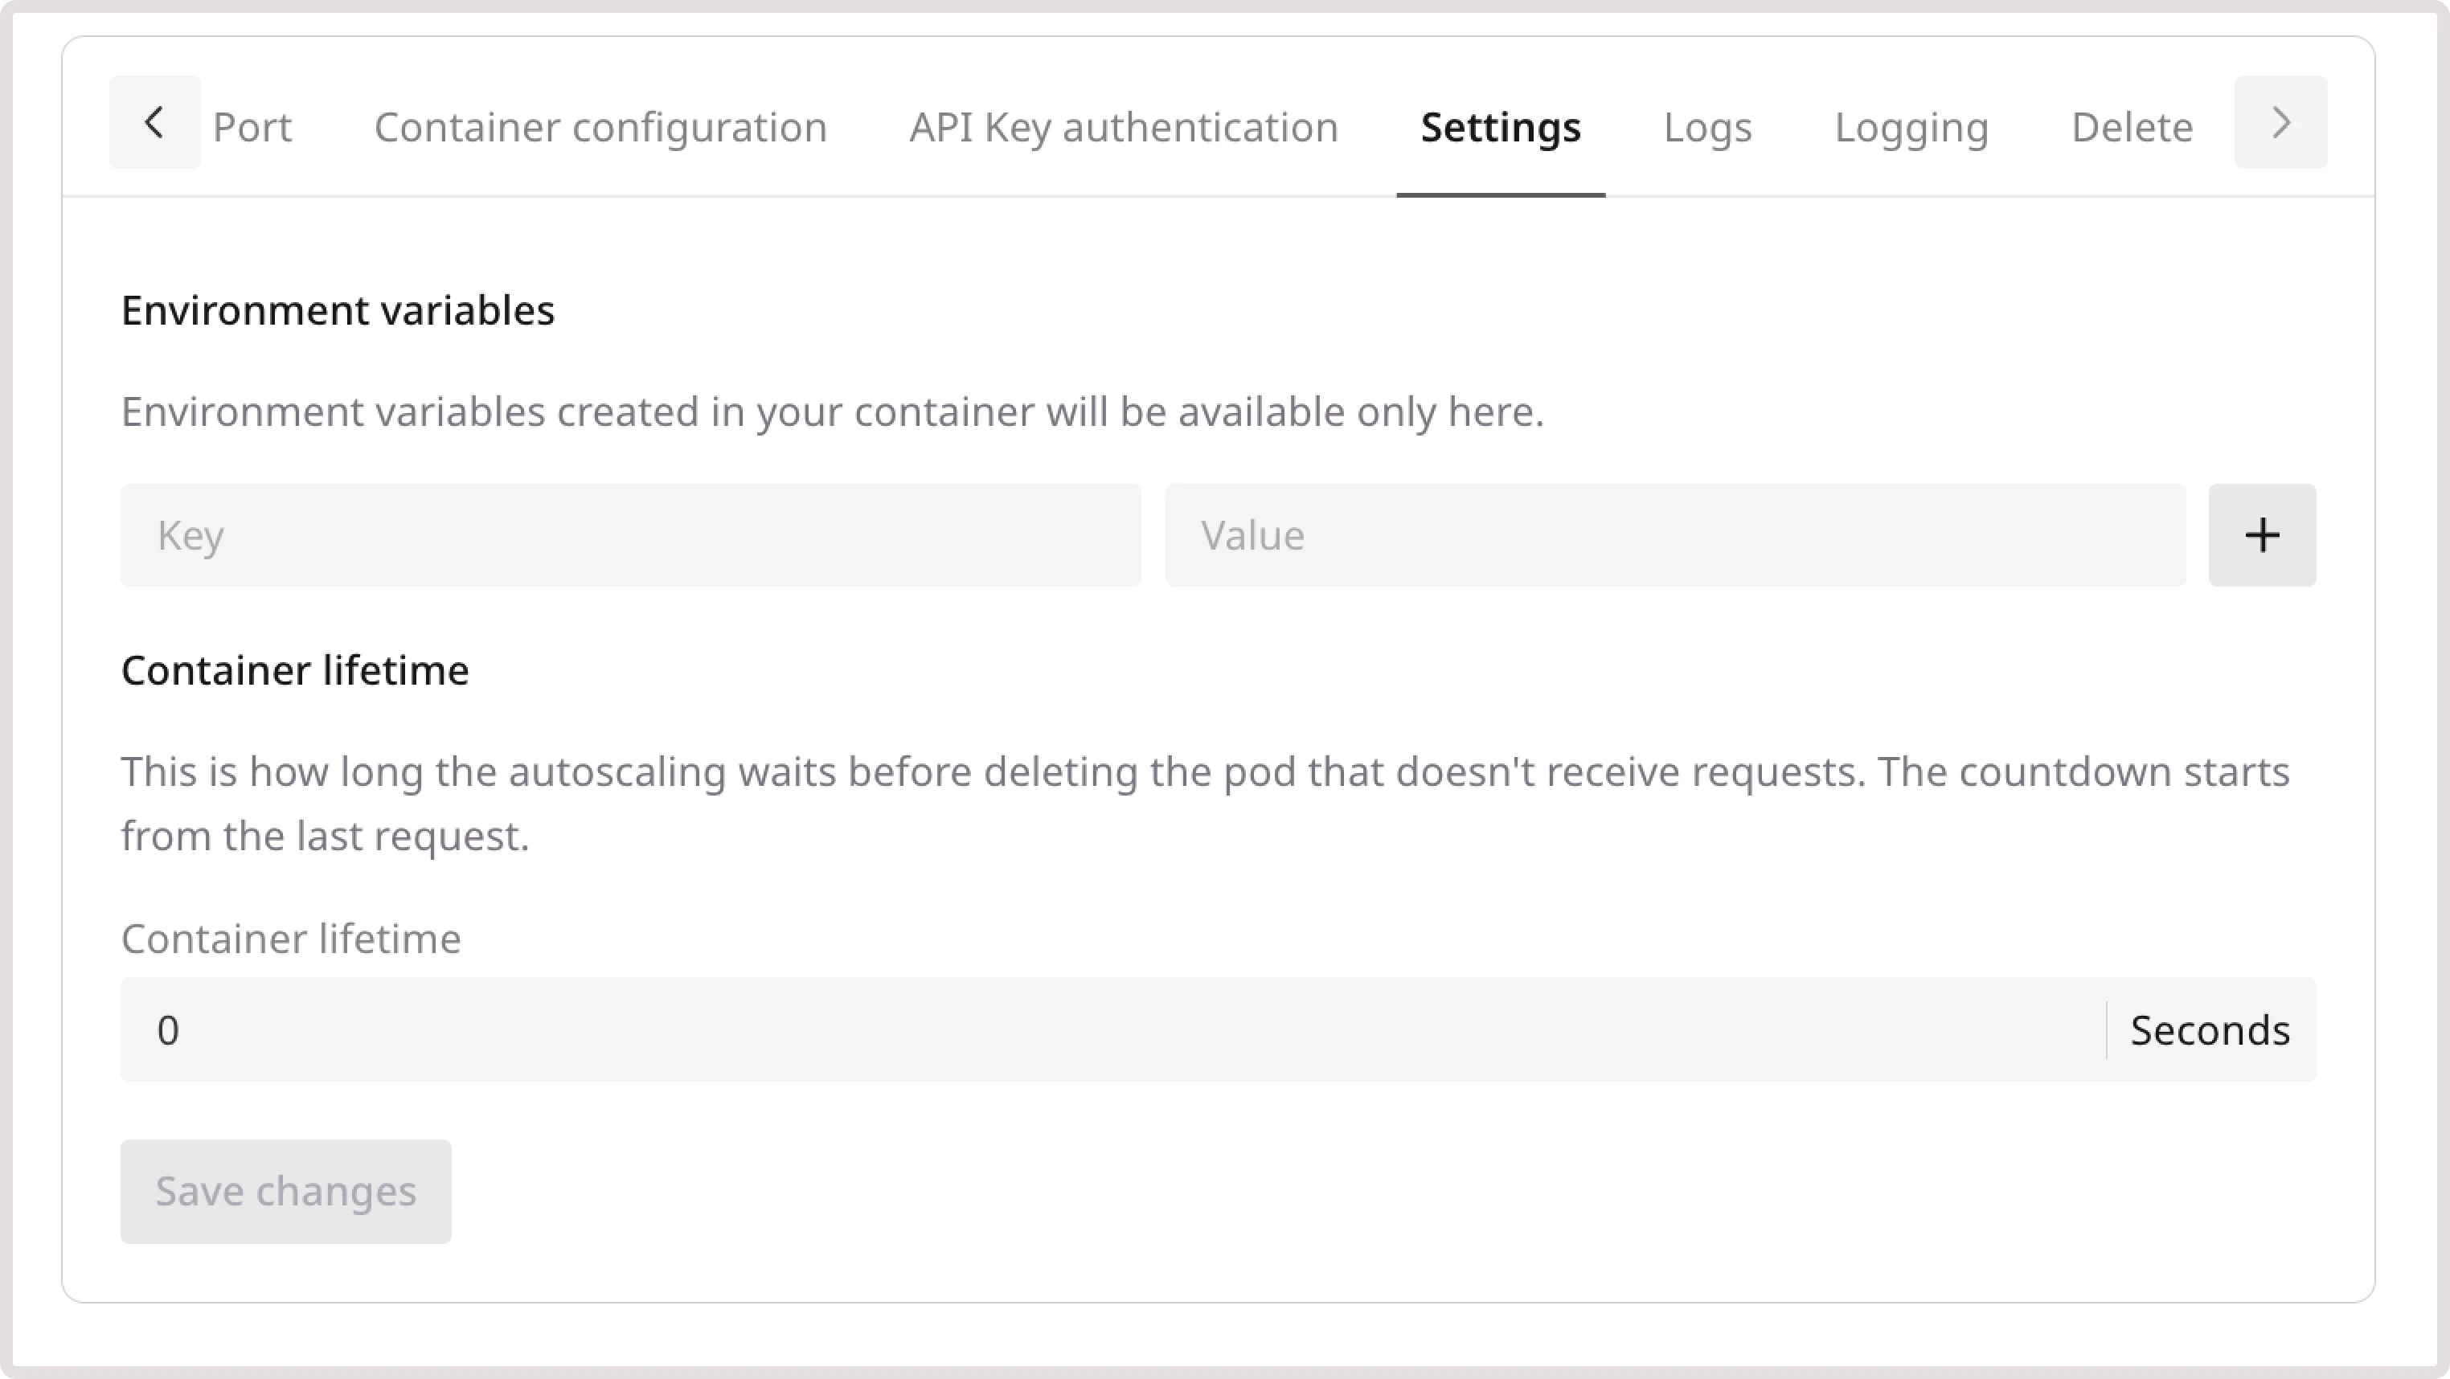This screenshot has width=2450, height=1379.
Task: Add a new environment variable with the plus icon
Action: pyautogui.click(x=2262, y=534)
